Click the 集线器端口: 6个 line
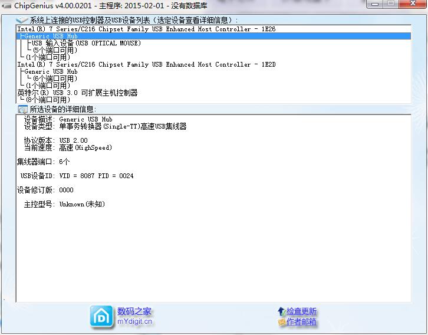The height and width of the screenshot is (335, 428). (x=43, y=162)
